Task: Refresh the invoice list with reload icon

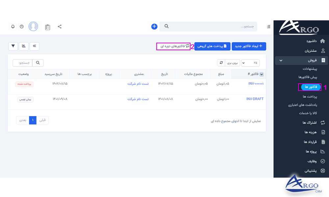Action: [221, 62]
